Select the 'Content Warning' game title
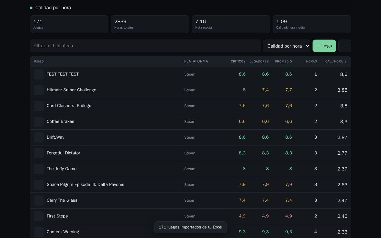Viewport: 381px width, 238px height. [x=63, y=232]
